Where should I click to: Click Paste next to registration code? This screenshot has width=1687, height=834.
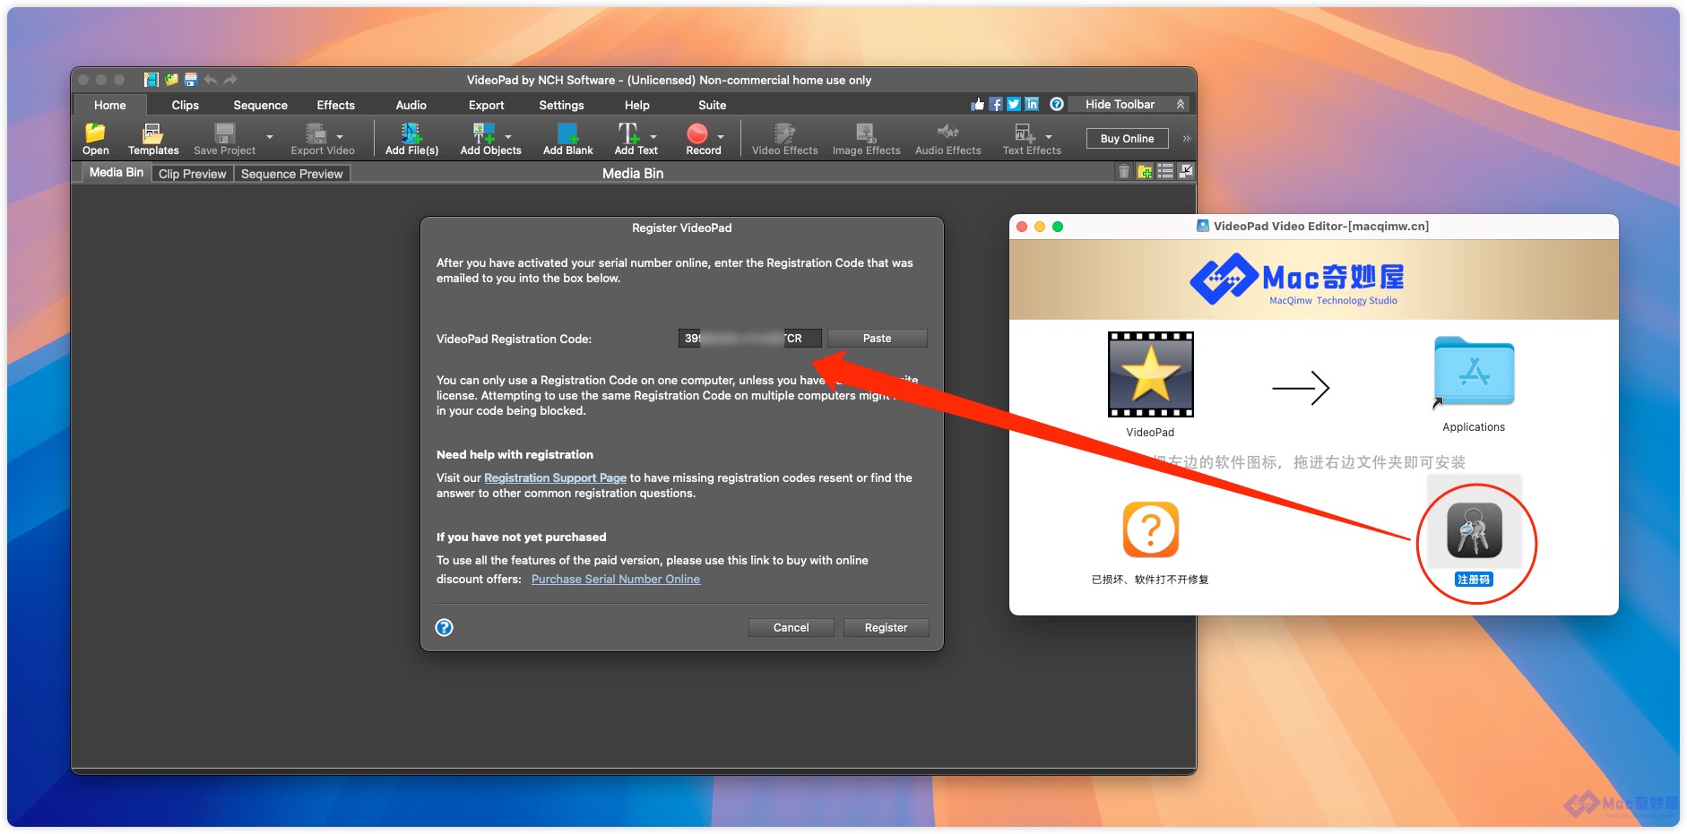(877, 338)
